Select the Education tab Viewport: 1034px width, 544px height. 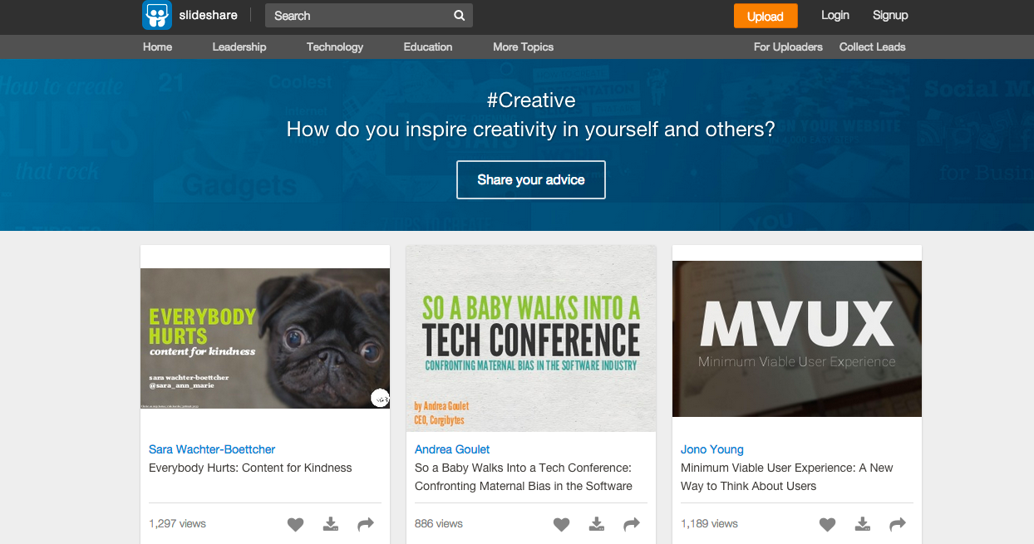click(427, 47)
